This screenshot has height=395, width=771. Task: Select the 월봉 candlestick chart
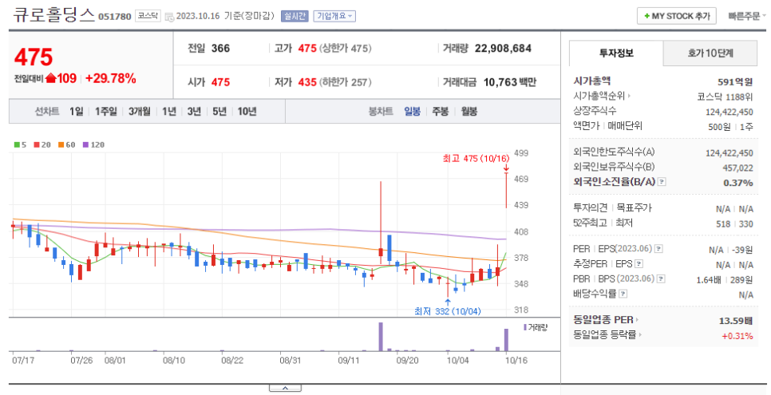(x=469, y=112)
